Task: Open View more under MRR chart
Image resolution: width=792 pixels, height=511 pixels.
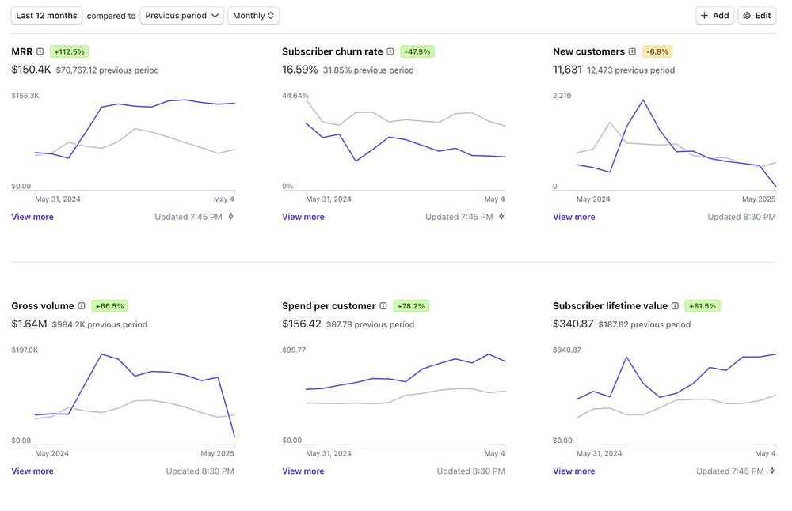Action: 32,217
